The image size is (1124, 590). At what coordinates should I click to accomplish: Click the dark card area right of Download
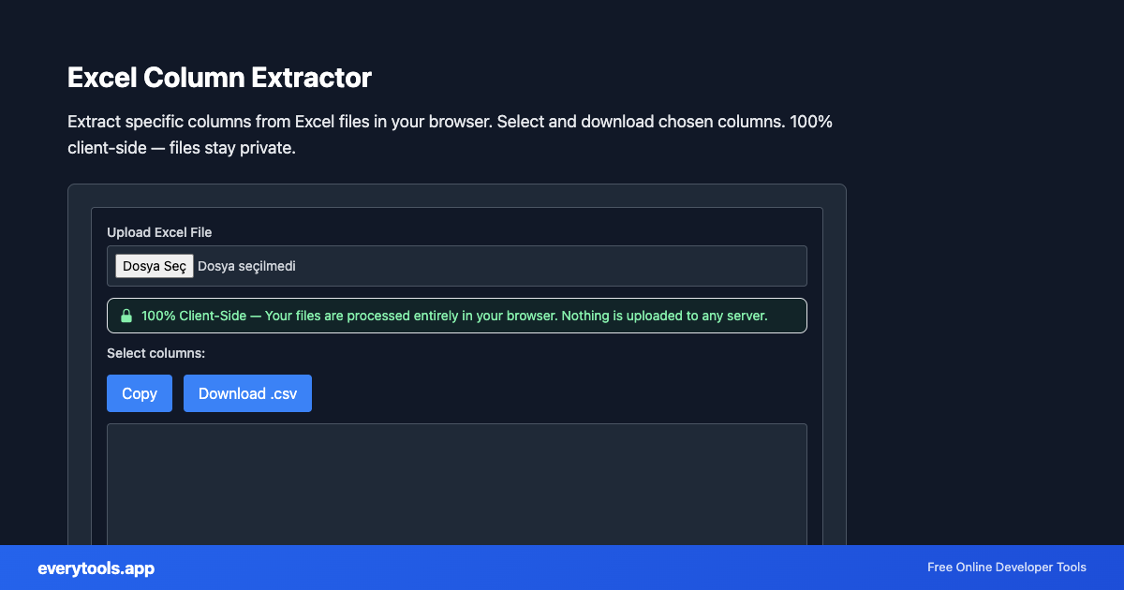coord(562,393)
